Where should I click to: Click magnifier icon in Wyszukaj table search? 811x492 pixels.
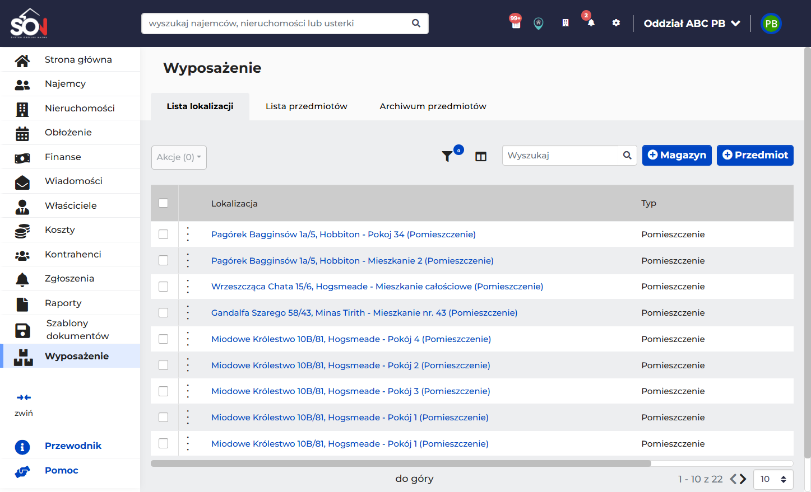tap(627, 155)
